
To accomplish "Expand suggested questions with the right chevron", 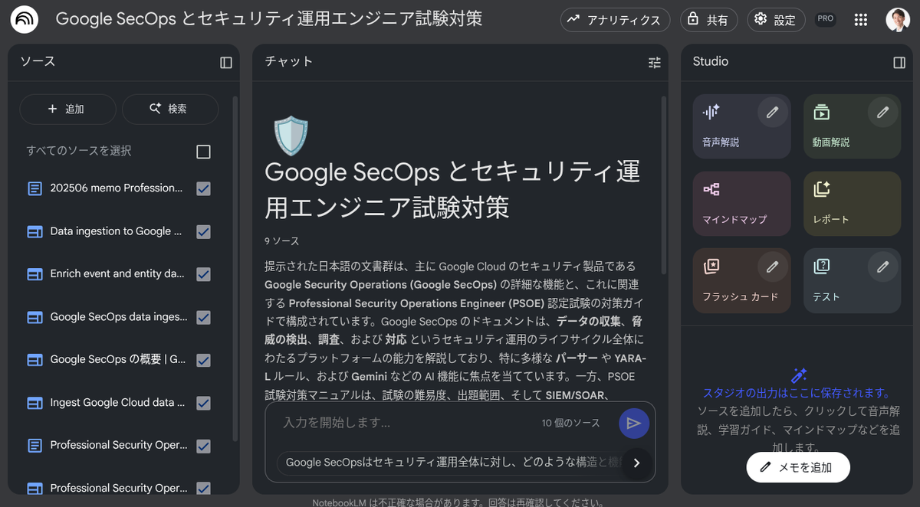I will (636, 463).
